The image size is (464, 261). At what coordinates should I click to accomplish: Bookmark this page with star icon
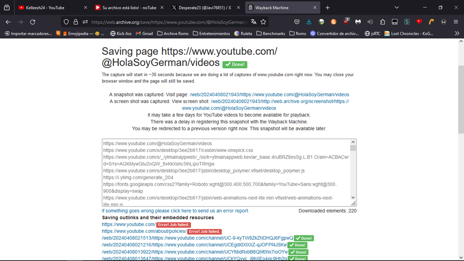pyautogui.click(x=263, y=22)
